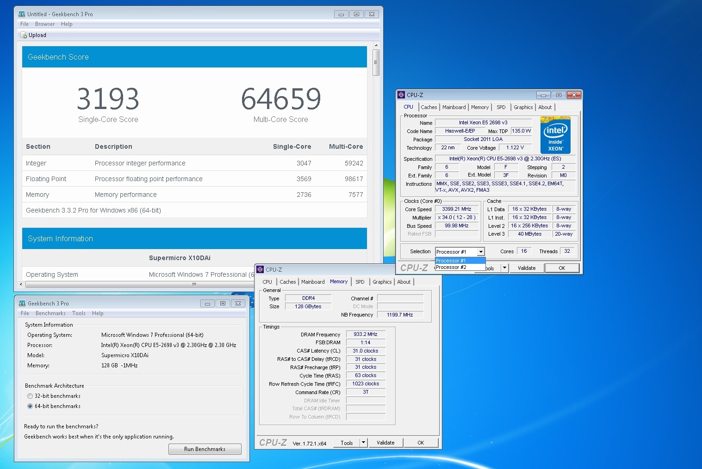Click CAS# Latency value 31.0 clocks
The width and height of the screenshot is (702, 469).
click(366, 351)
